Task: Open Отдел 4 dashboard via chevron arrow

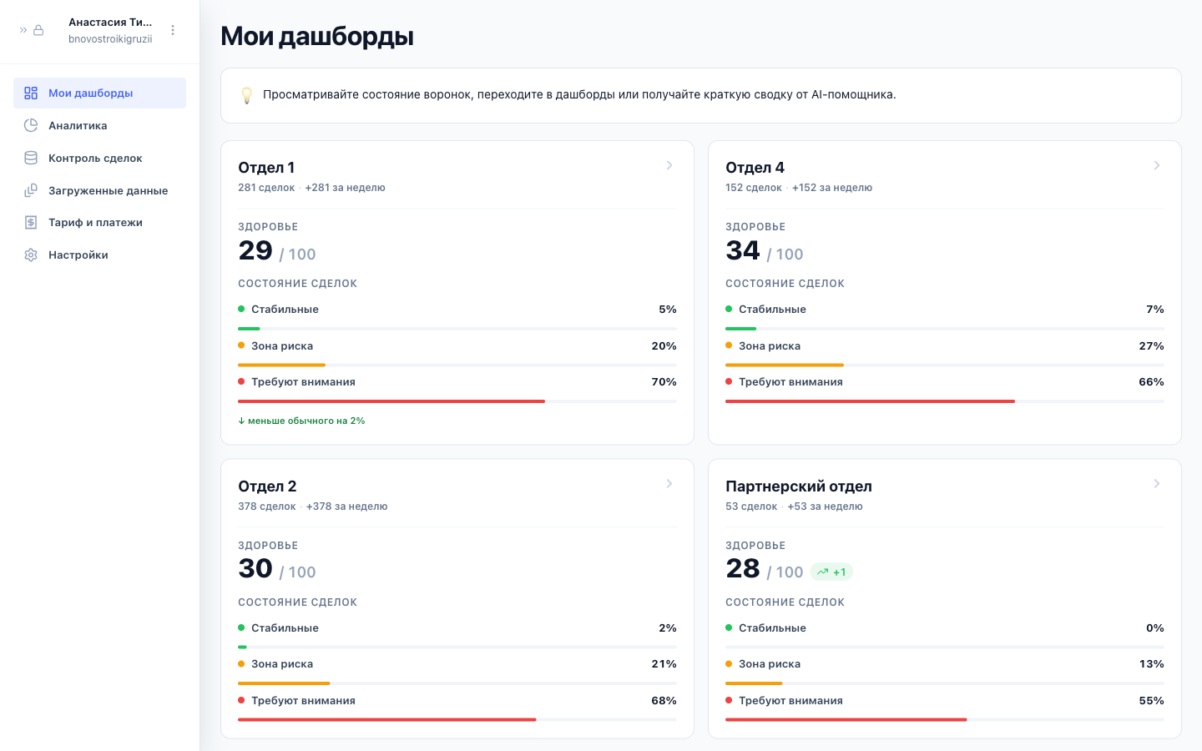Action: (1157, 165)
